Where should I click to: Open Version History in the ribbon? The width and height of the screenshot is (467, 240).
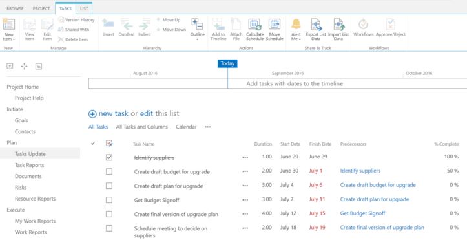click(x=76, y=20)
